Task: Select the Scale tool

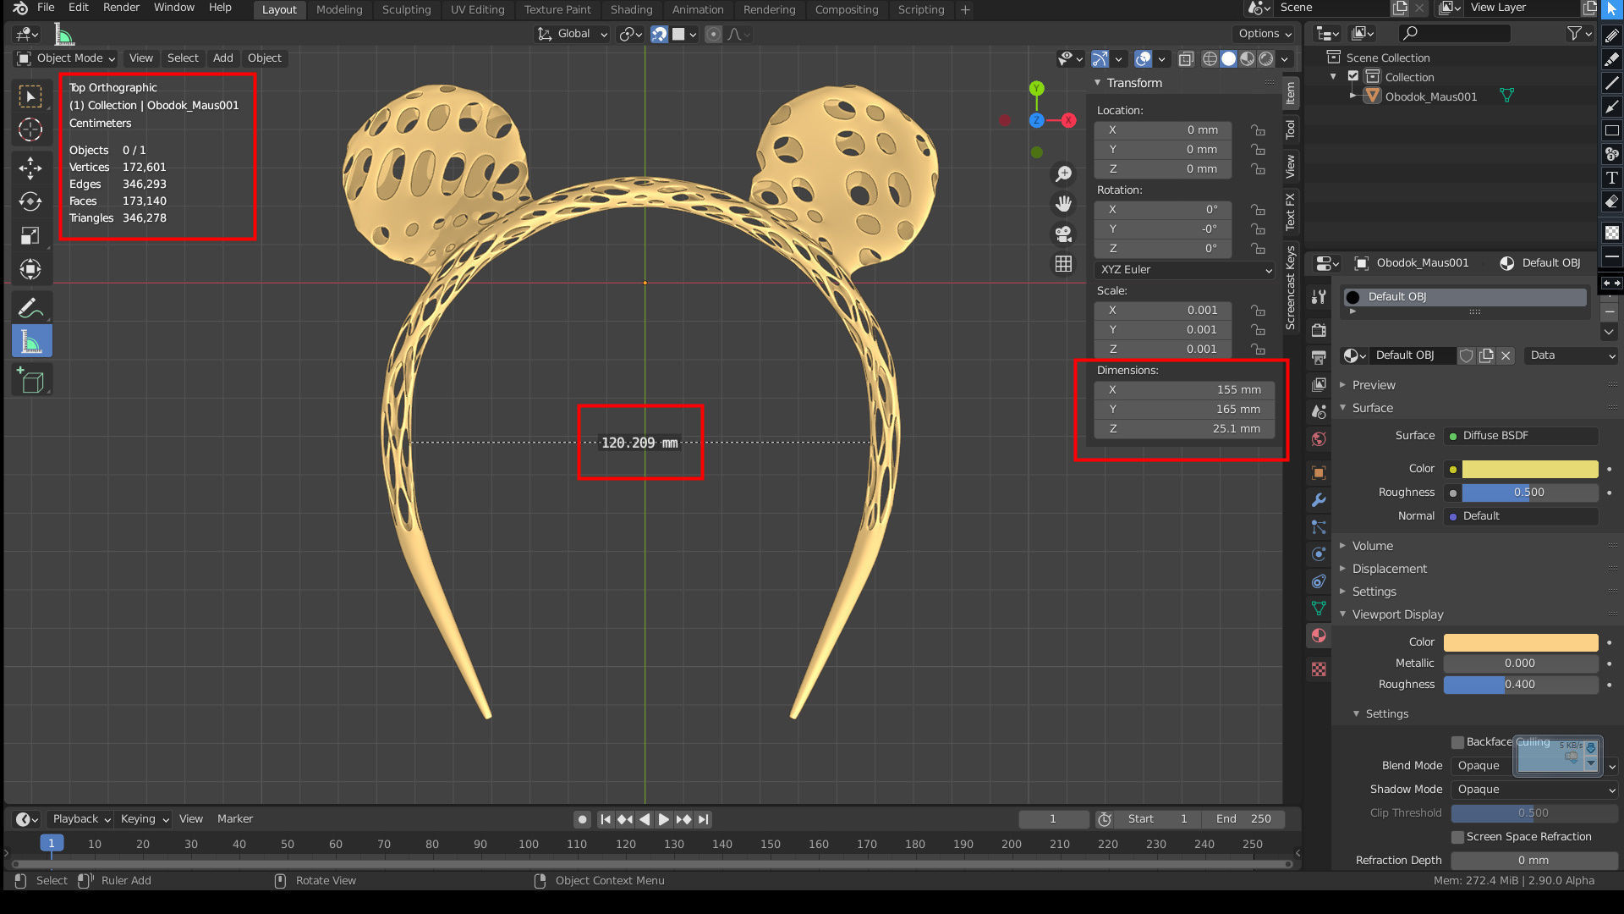Action: click(x=31, y=236)
